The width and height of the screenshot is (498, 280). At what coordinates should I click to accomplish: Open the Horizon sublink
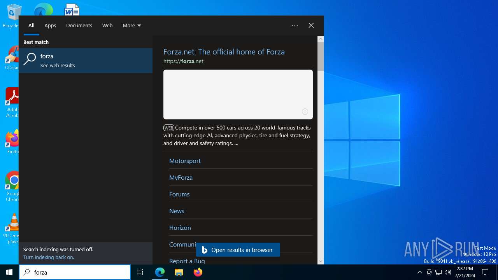point(180,227)
